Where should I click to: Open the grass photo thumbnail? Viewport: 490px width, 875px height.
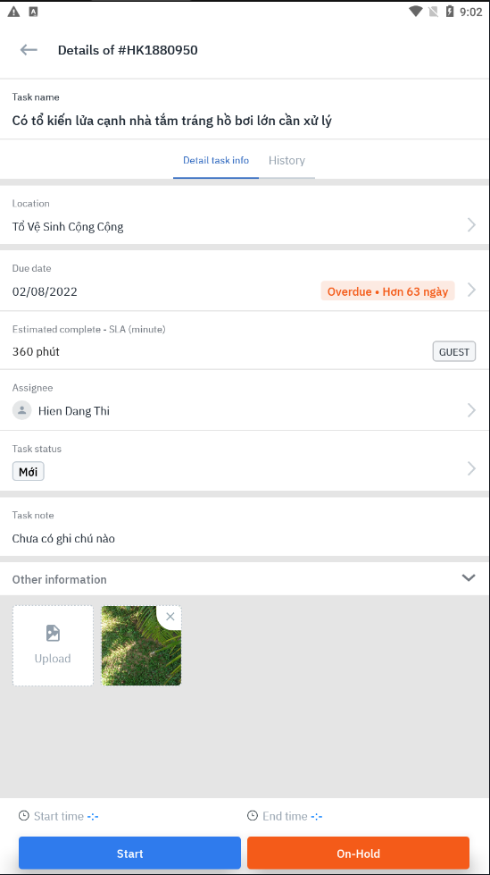(x=141, y=645)
